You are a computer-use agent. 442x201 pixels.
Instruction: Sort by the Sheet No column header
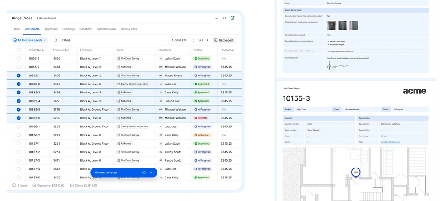pos(37,50)
